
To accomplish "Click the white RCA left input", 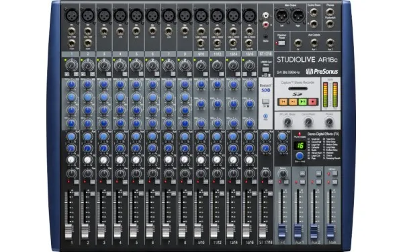I will [x=266, y=15].
